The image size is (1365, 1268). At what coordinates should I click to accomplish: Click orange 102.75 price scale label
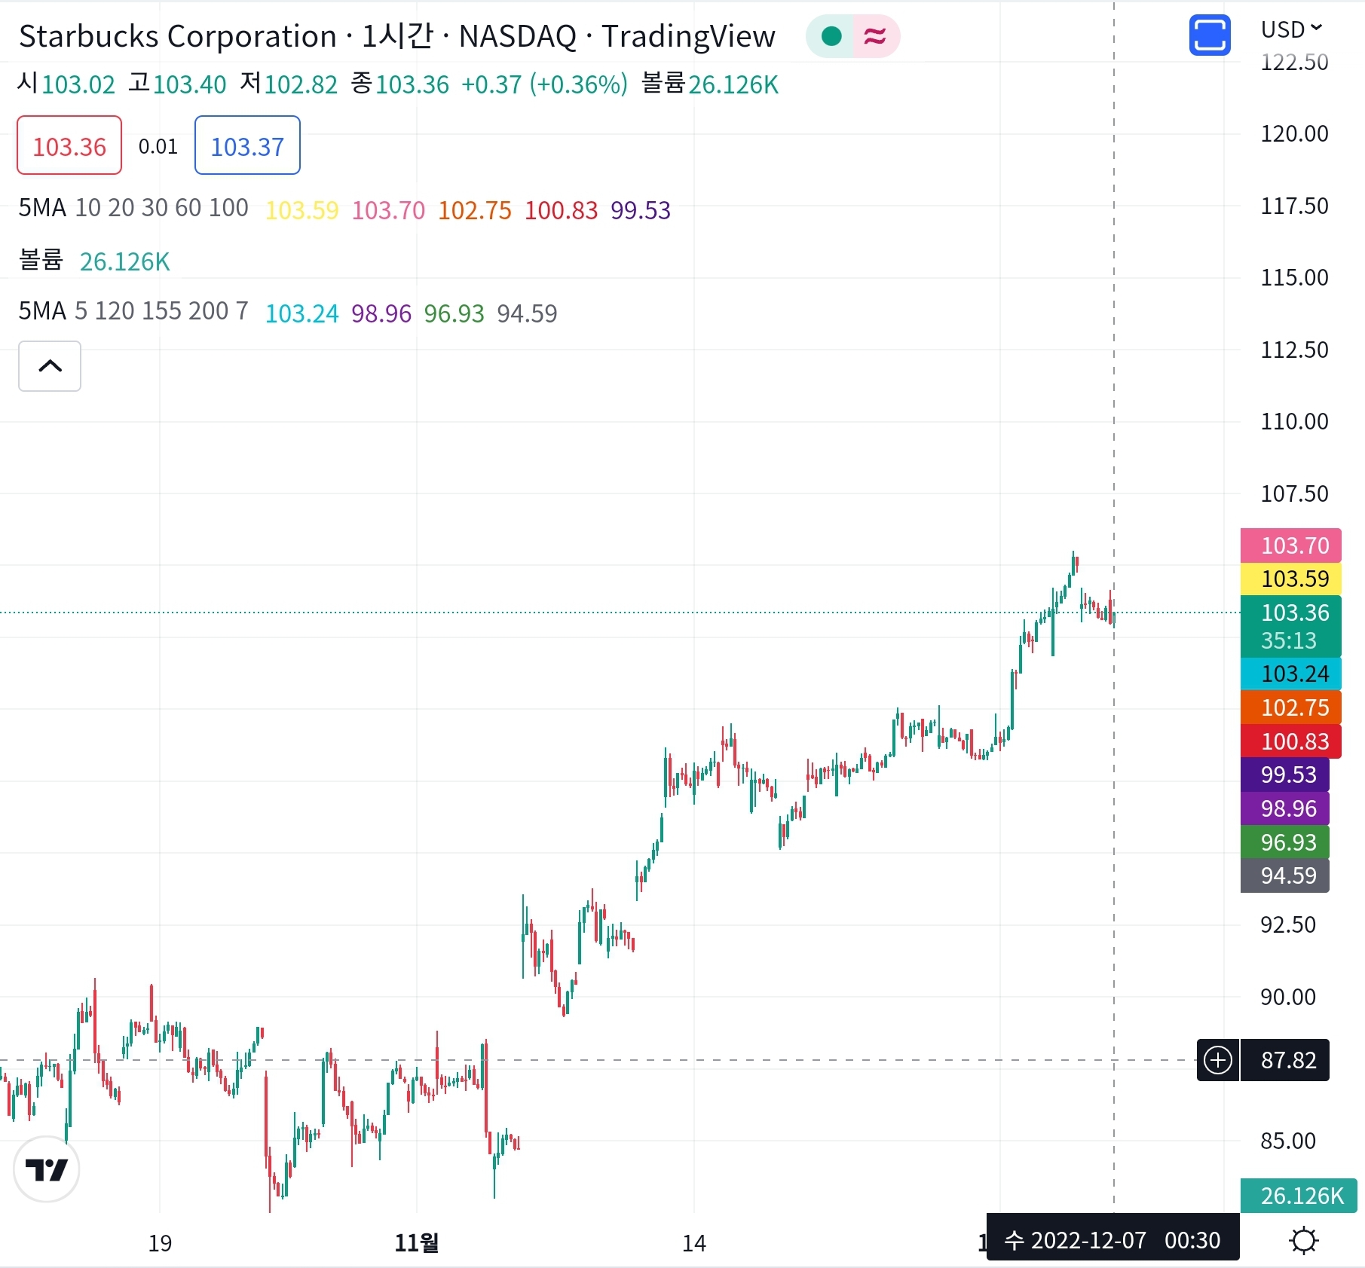tap(1291, 707)
